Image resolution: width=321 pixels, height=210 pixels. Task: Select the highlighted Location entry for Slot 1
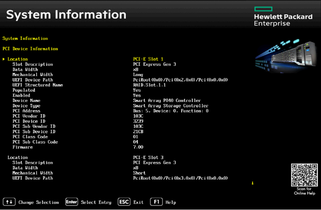tap(18, 59)
